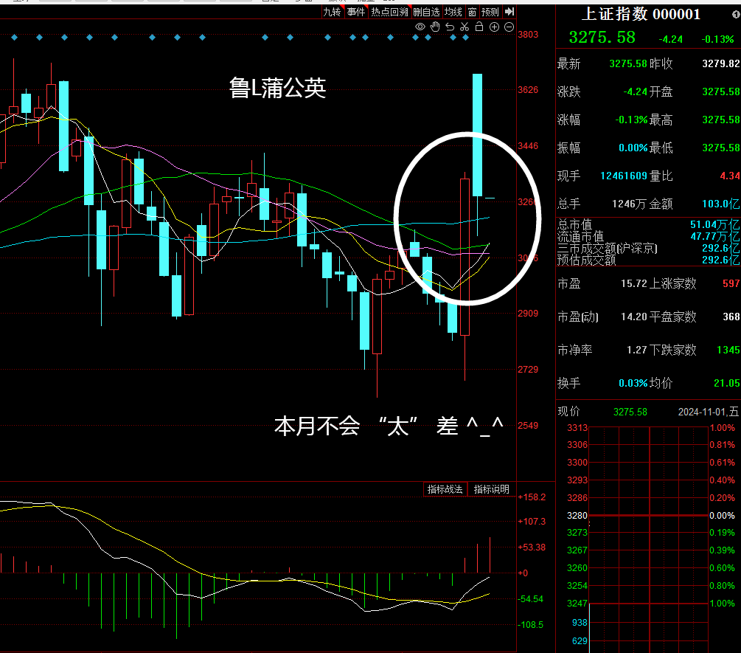The height and width of the screenshot is (653, 741).
Task: Zoom in with the plus circle icon
Action: [x=494, y=27]
